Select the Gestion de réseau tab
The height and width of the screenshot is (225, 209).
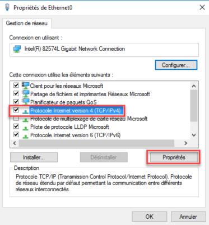27,23
